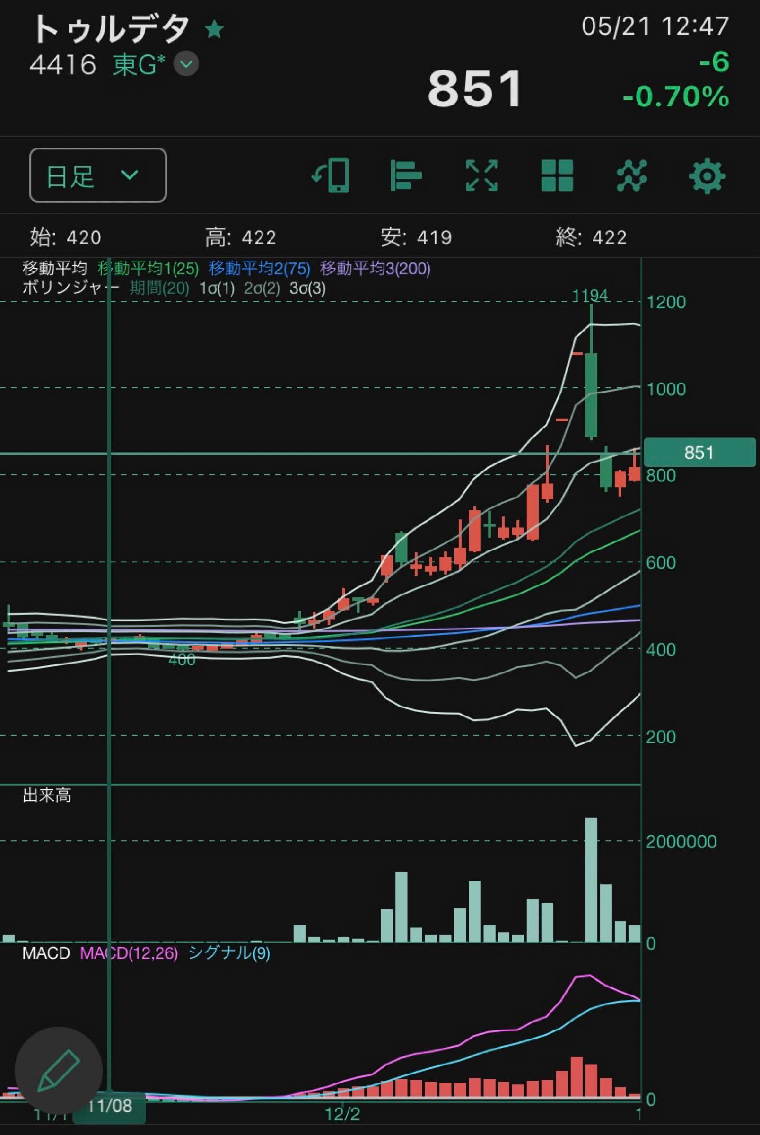Open the 日足 timeframe dropdown

point(98,175)
